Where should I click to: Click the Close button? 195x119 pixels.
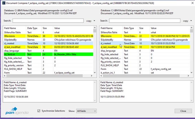pos(183,111)
